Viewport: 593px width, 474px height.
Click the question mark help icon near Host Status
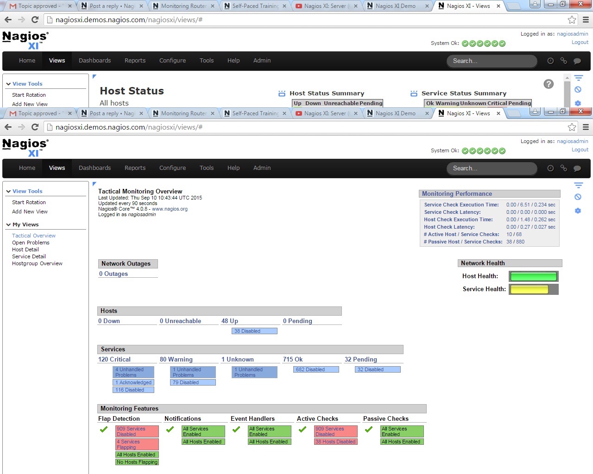point(548,84)
